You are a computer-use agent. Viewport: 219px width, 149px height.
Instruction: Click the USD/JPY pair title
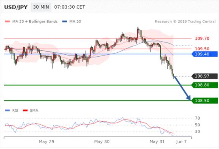coord(16,7)
